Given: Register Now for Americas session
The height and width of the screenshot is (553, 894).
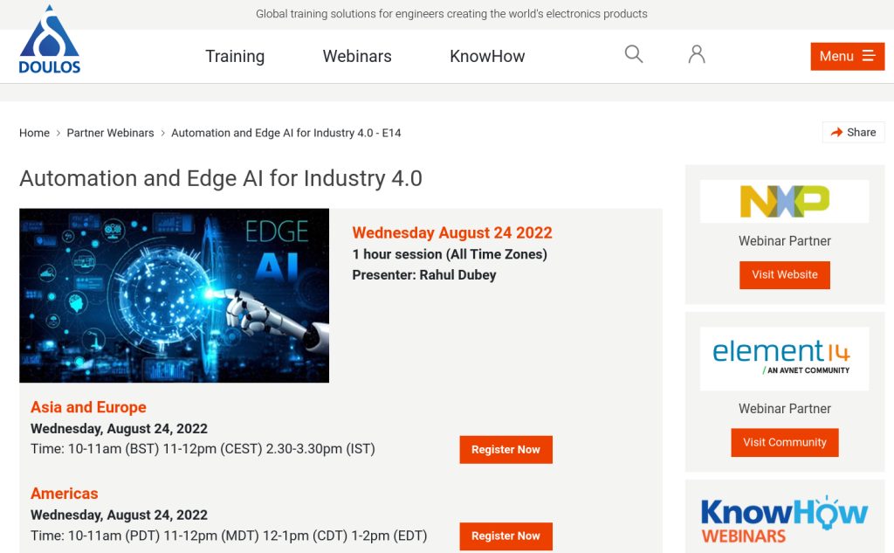Looking at the screenshot, I should tap(505, 536).
